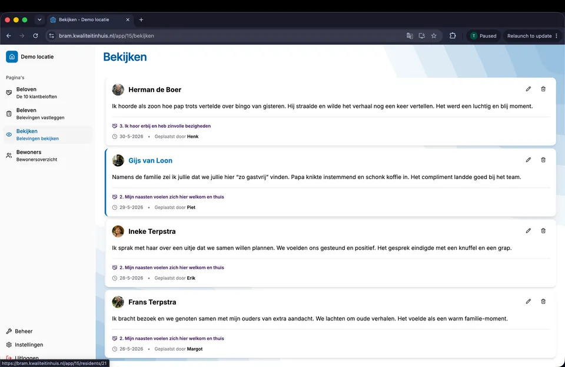Click the Bekijken - Demo locatie browser tab
This screenshot has width=565, height=367.
click(x=90, y=20)
